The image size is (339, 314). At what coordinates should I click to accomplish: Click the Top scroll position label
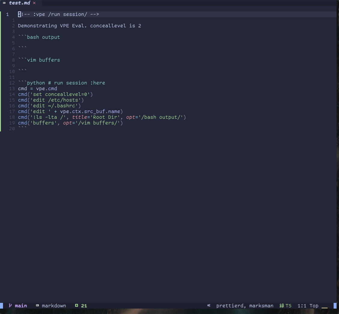[314, 306]
